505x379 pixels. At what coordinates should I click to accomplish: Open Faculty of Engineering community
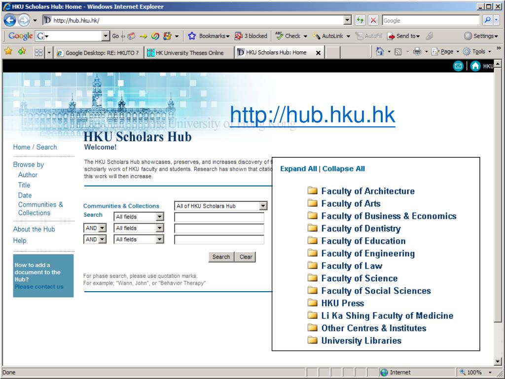[368, 253]
